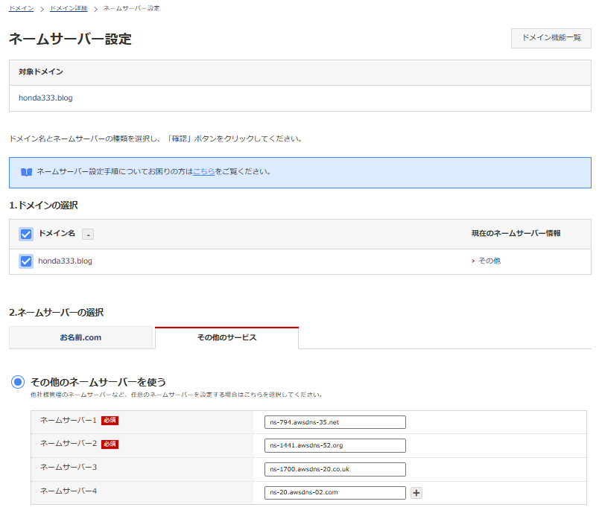
Task: Click the 2.ネームサーバーの選択 heading
Action: tap(57, 313)
